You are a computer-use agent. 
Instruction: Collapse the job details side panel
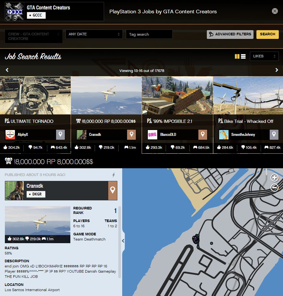pos(123,241)
